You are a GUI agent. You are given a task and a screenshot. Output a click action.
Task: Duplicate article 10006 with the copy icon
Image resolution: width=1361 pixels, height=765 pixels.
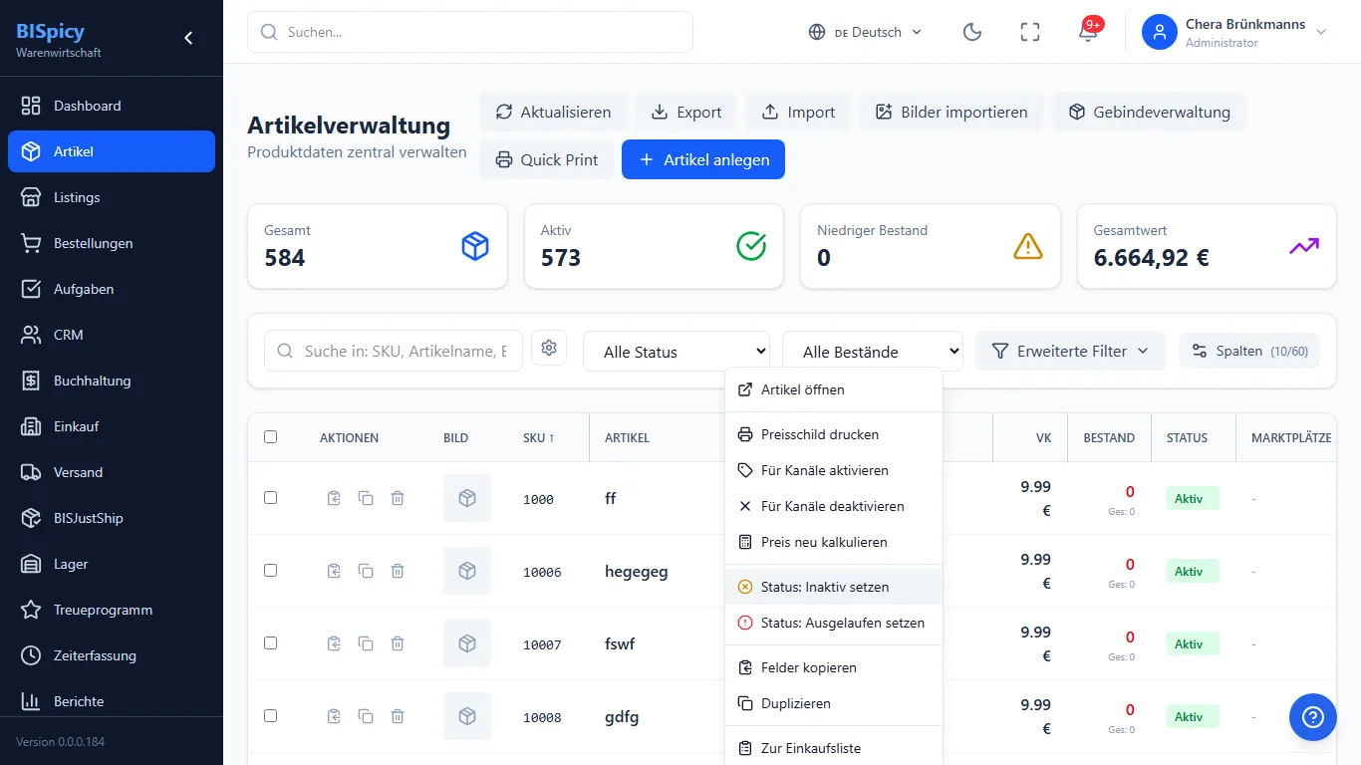click(x=366, y=571)
